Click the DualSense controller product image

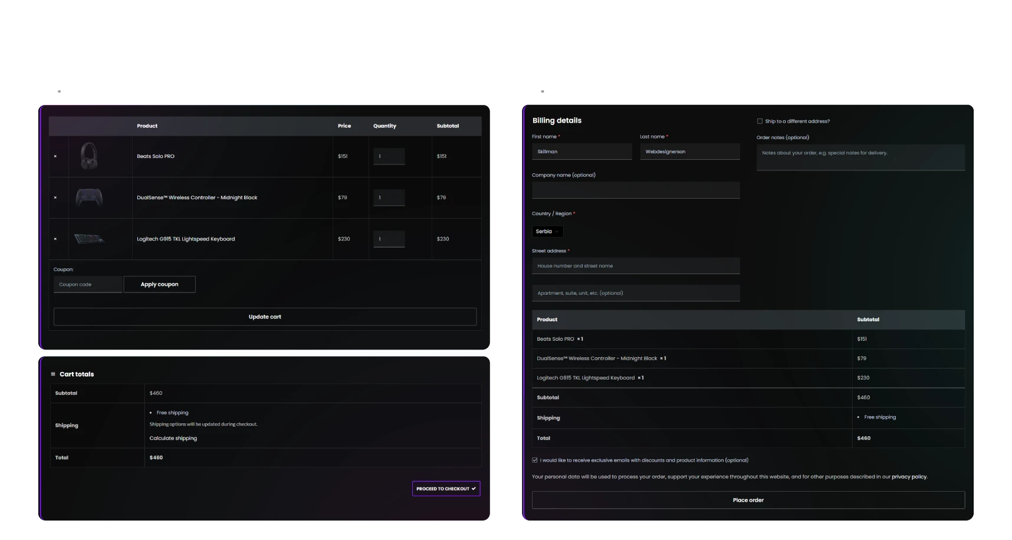coord(89,197)
